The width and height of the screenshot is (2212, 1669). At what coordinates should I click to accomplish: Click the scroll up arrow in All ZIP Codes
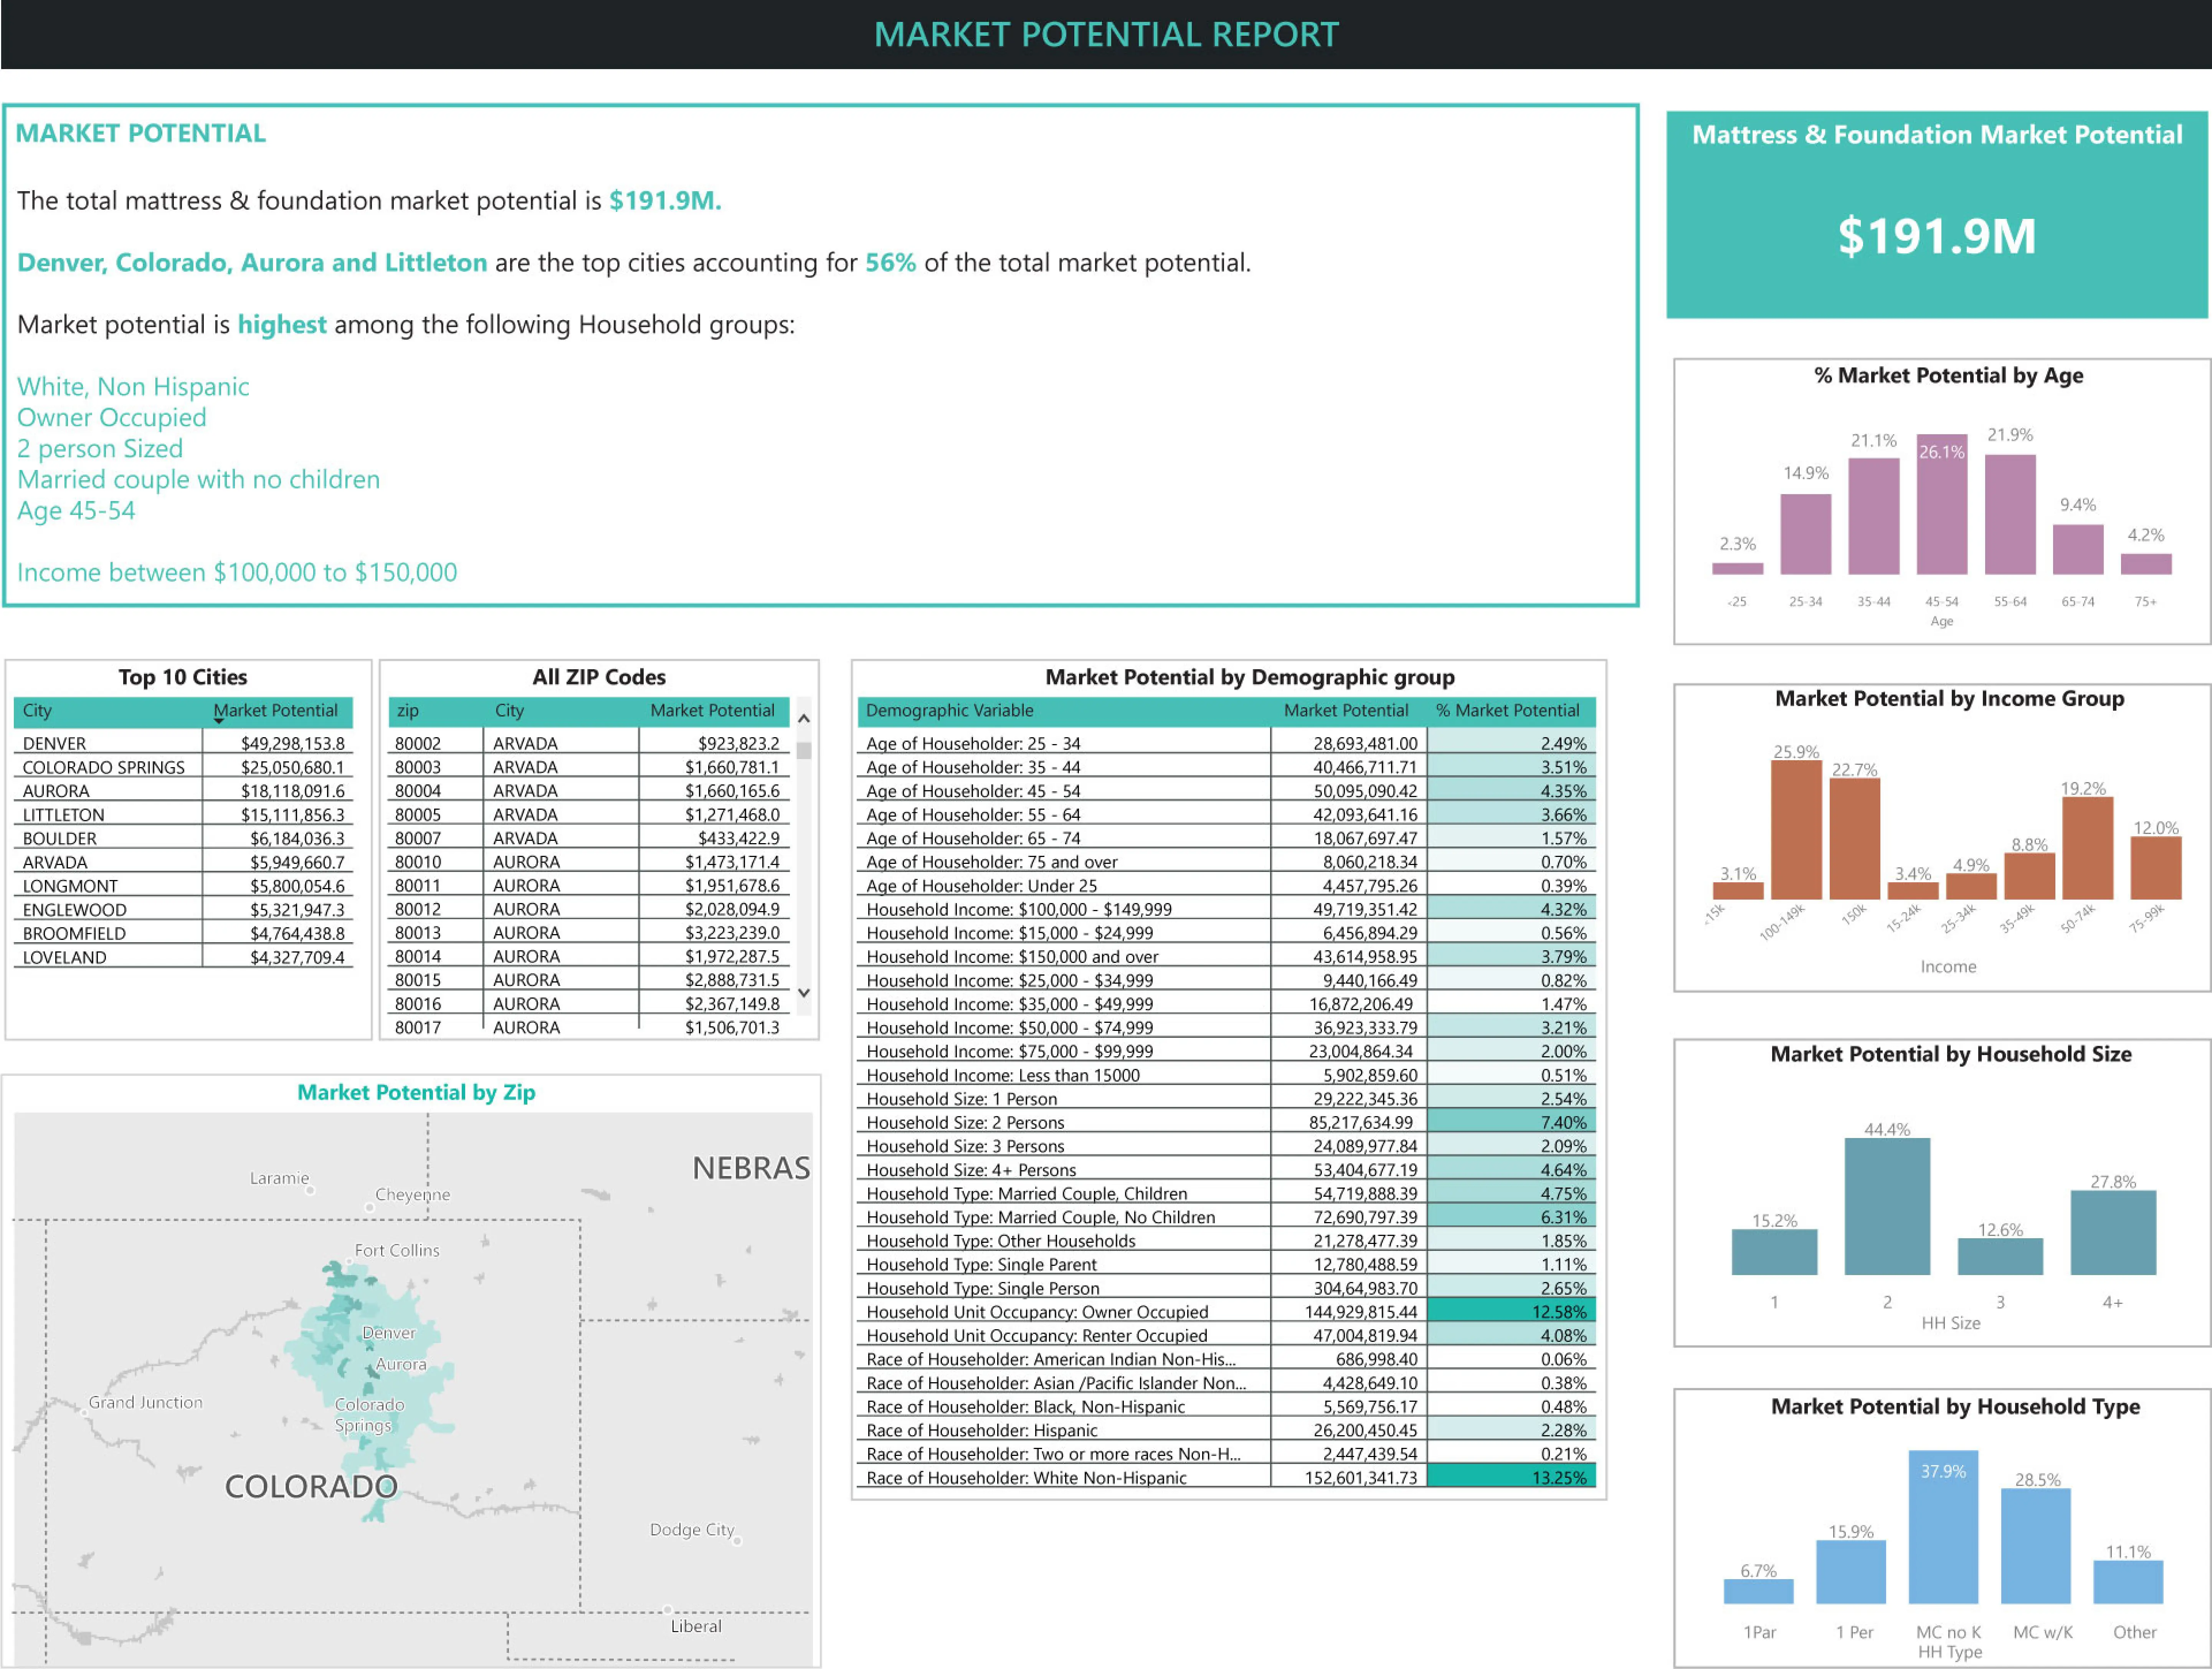pos(804,718)
